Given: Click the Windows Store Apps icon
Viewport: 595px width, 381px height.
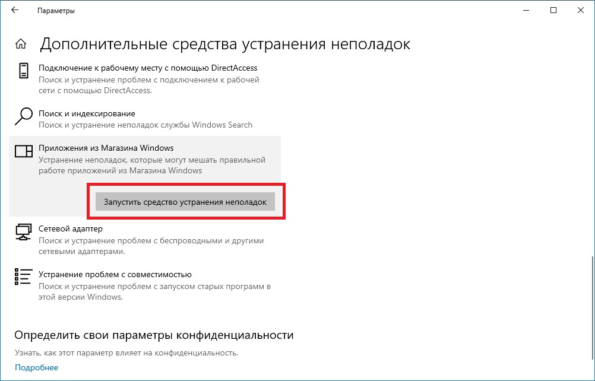Looking at the screenshot, I should 24,152.
